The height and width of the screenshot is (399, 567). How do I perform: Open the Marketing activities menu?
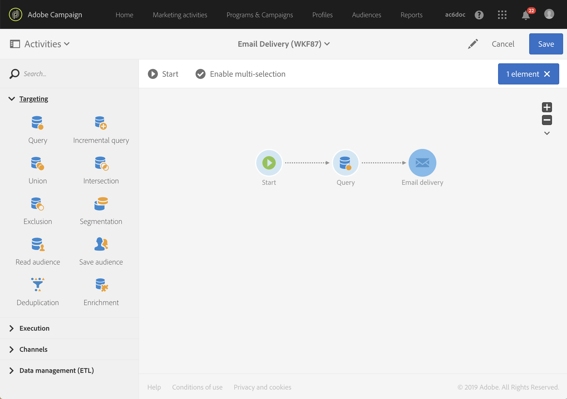point(180,15)
